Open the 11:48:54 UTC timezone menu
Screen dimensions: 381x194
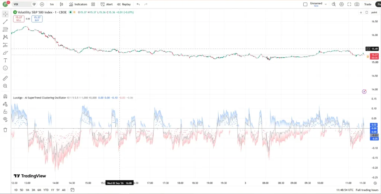tap(345, 190)
